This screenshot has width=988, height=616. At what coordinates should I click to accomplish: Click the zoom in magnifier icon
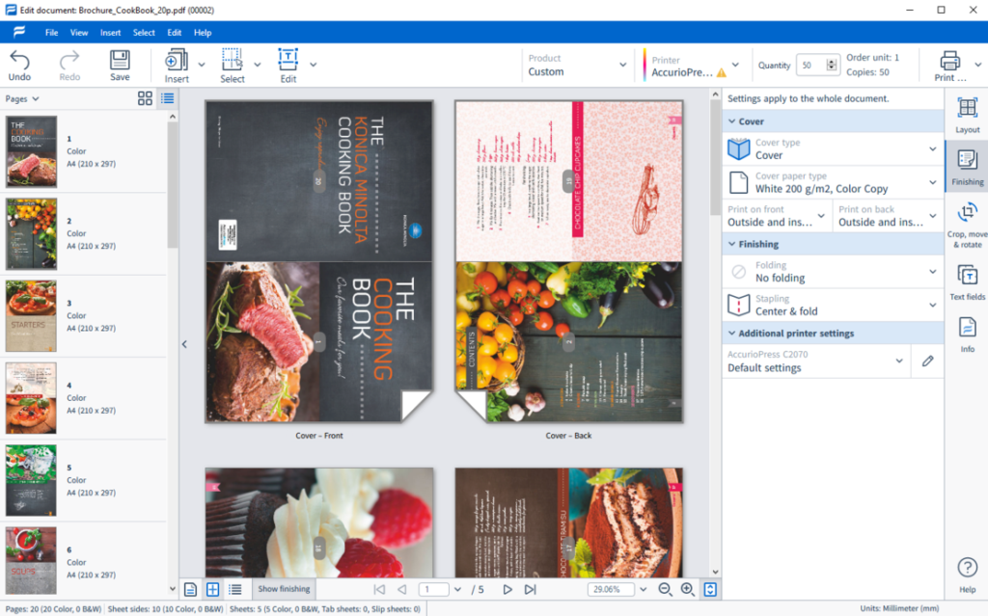click(687, 590)
